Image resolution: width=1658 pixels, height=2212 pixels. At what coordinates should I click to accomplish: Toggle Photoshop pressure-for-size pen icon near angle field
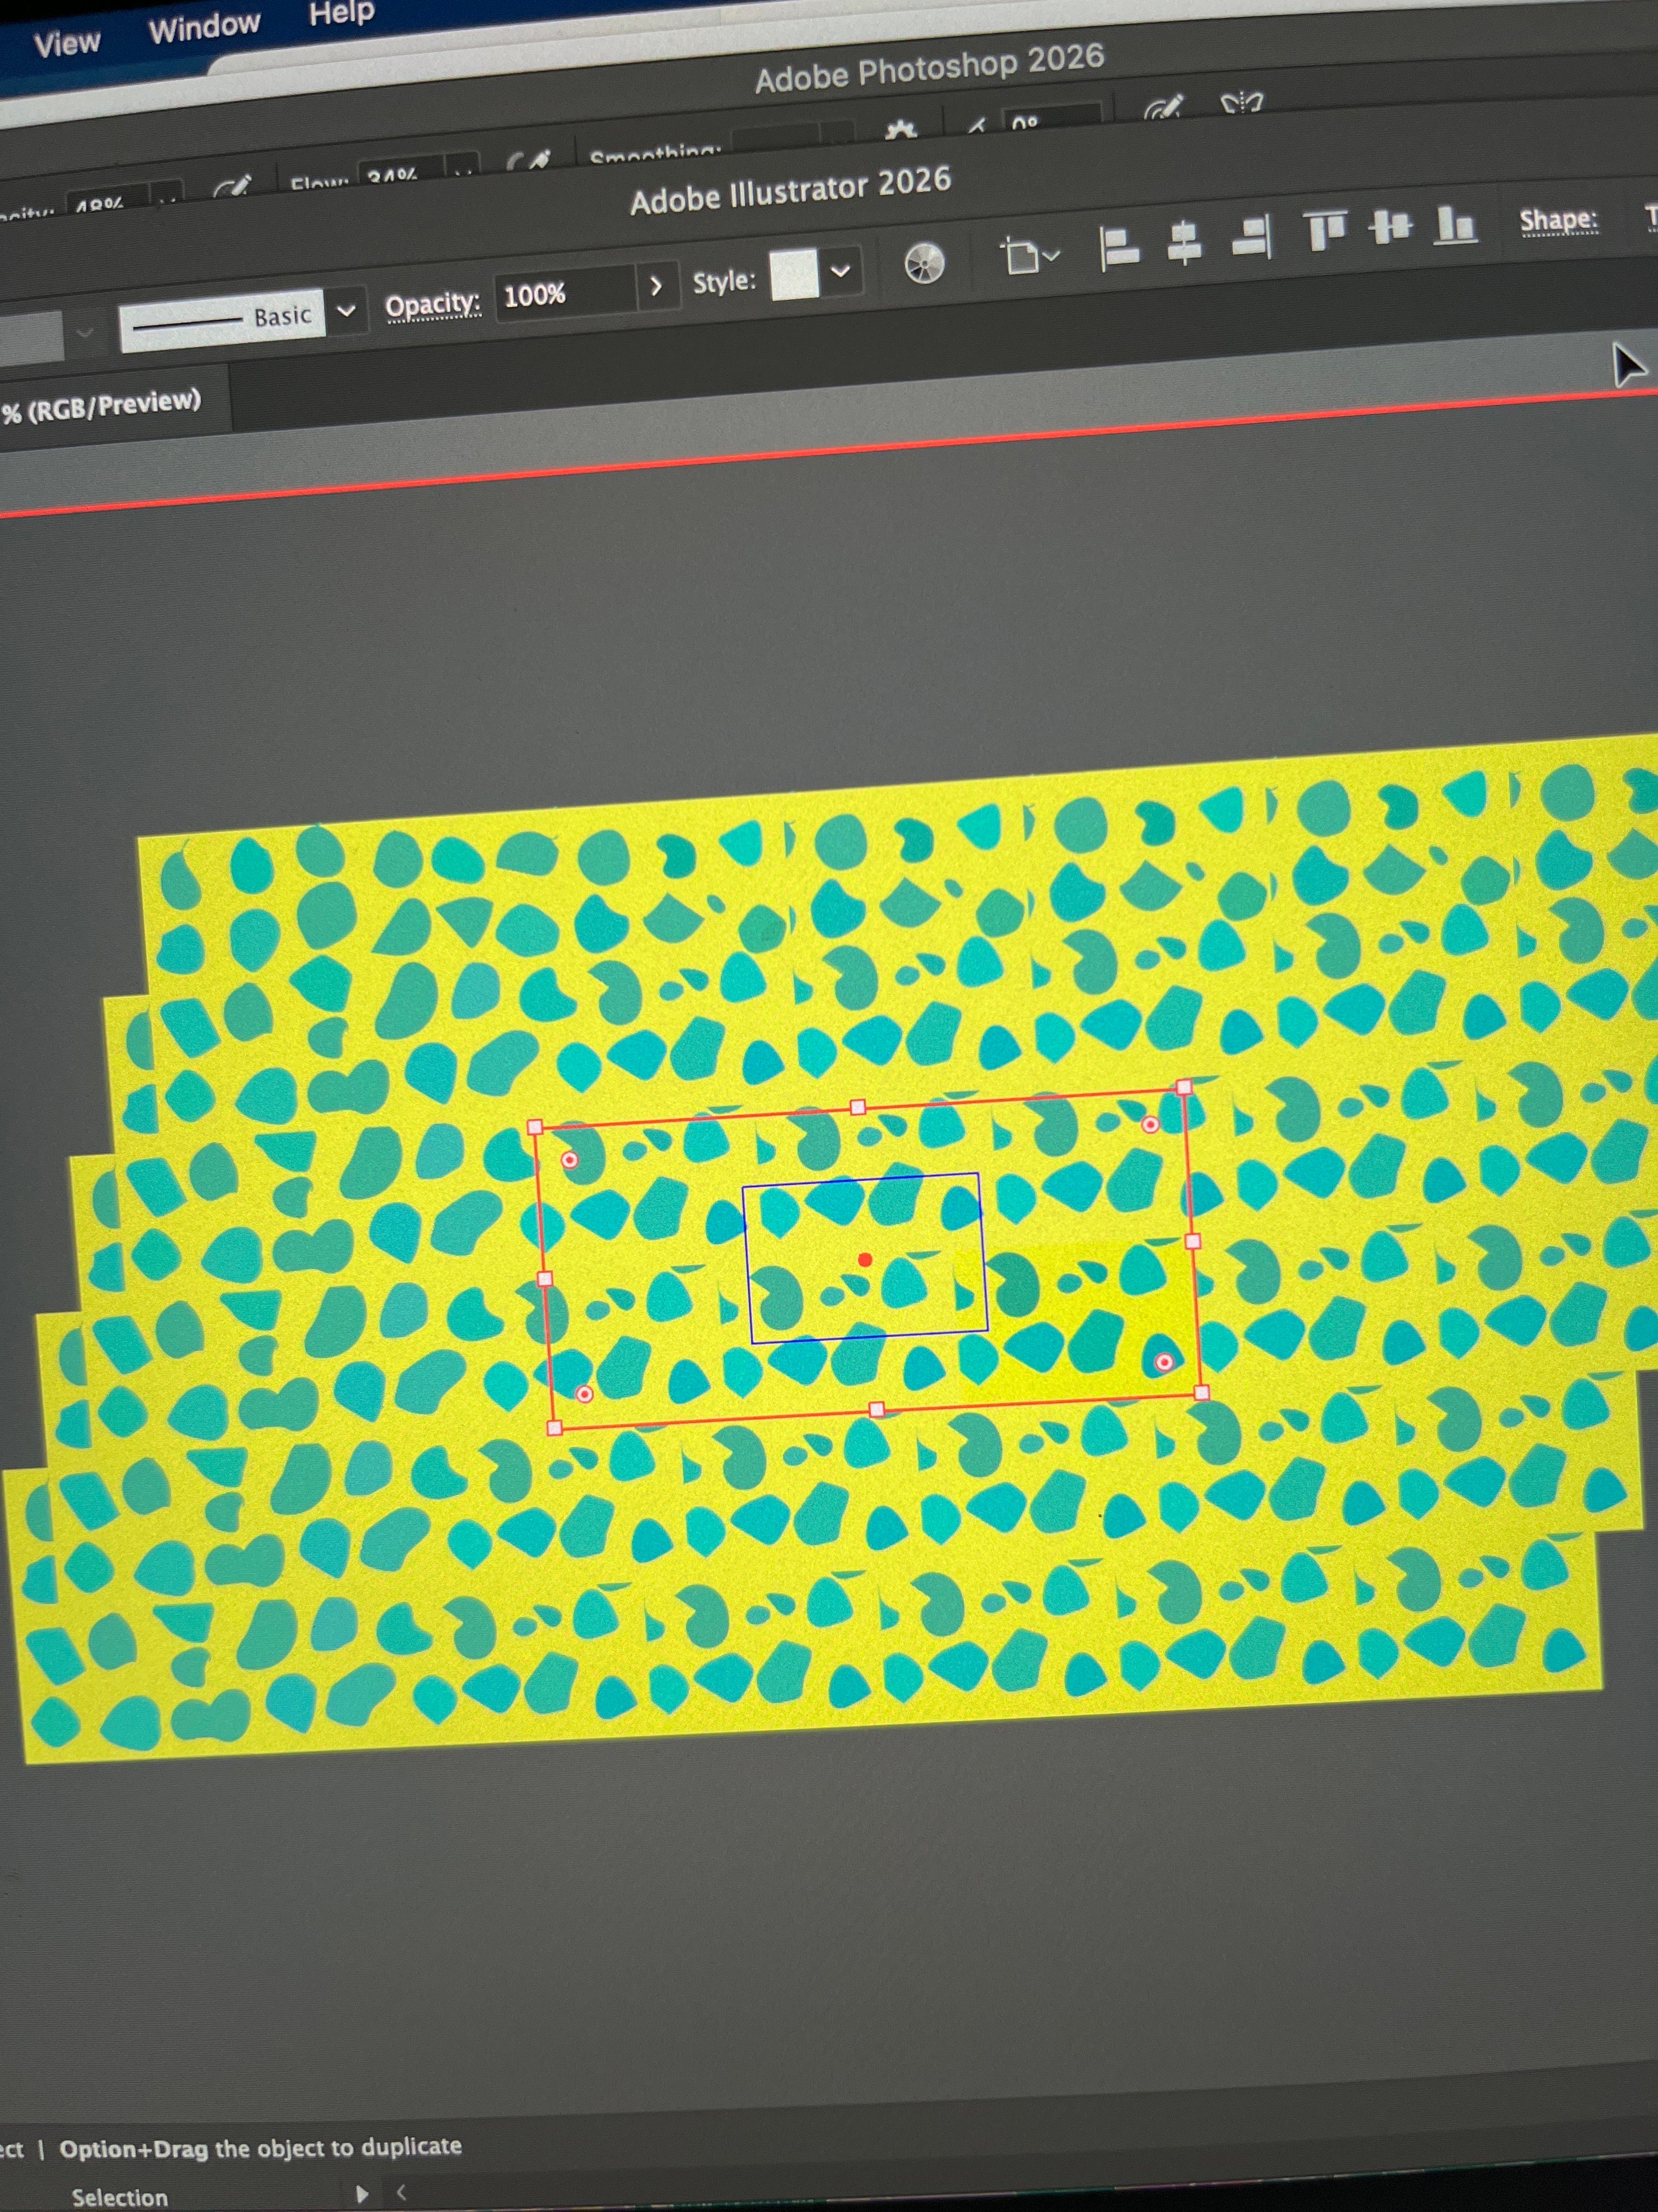[x=1165, y=108]
